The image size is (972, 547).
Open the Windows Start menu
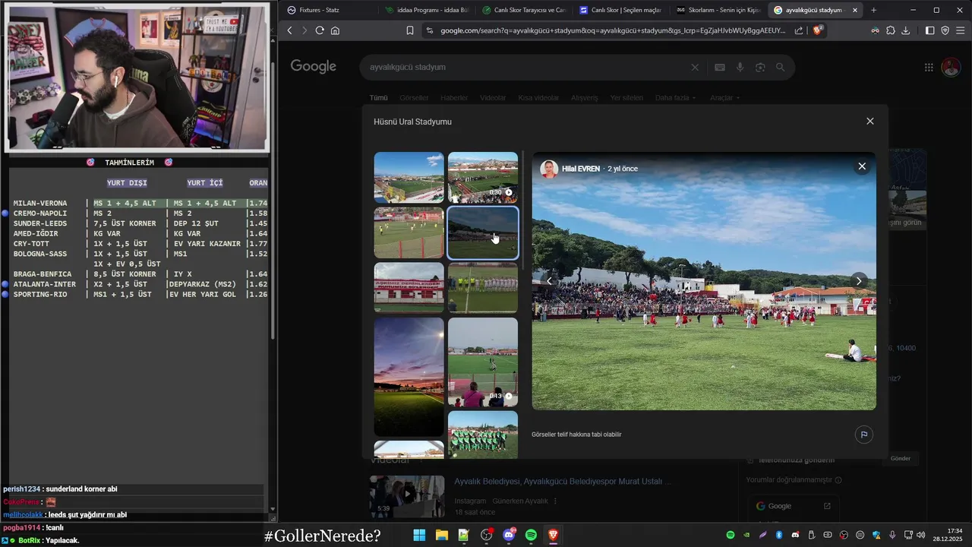[419, 535]
